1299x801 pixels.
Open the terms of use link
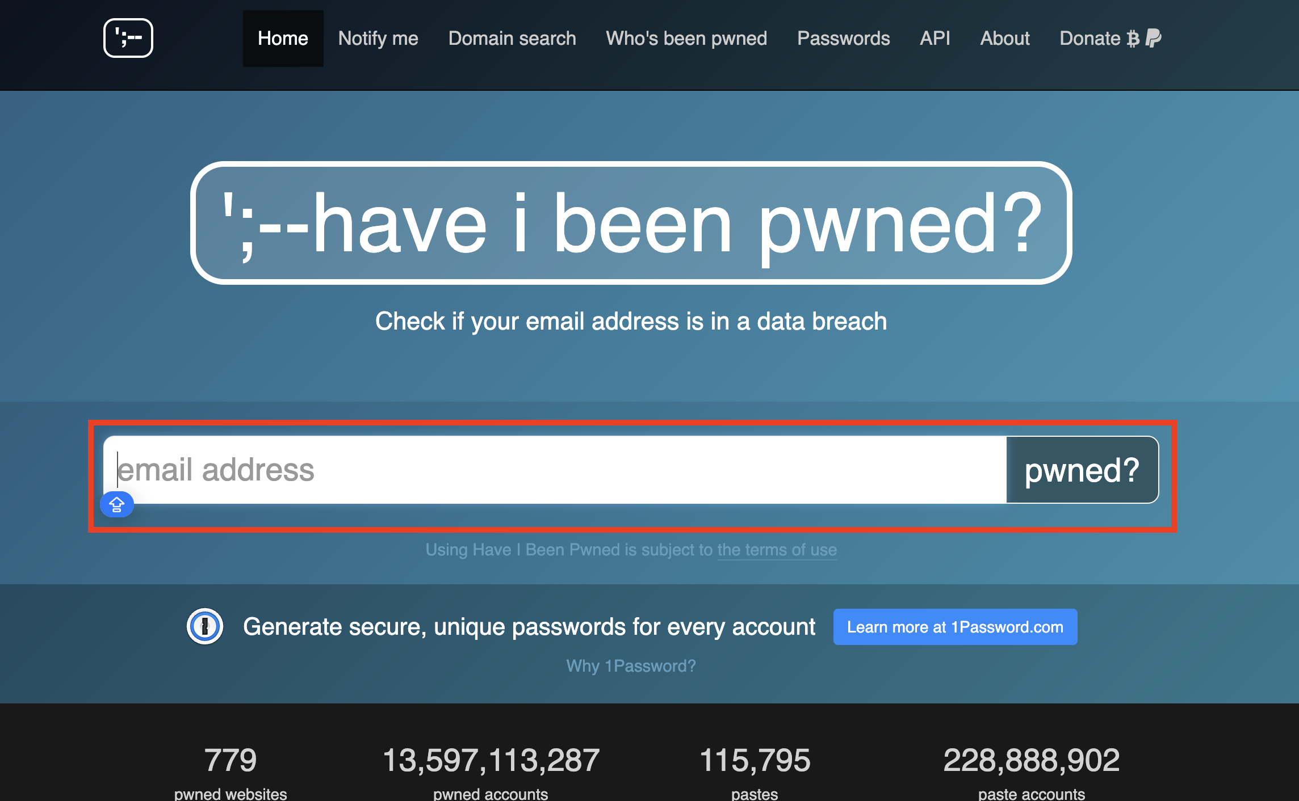point(777,550)
